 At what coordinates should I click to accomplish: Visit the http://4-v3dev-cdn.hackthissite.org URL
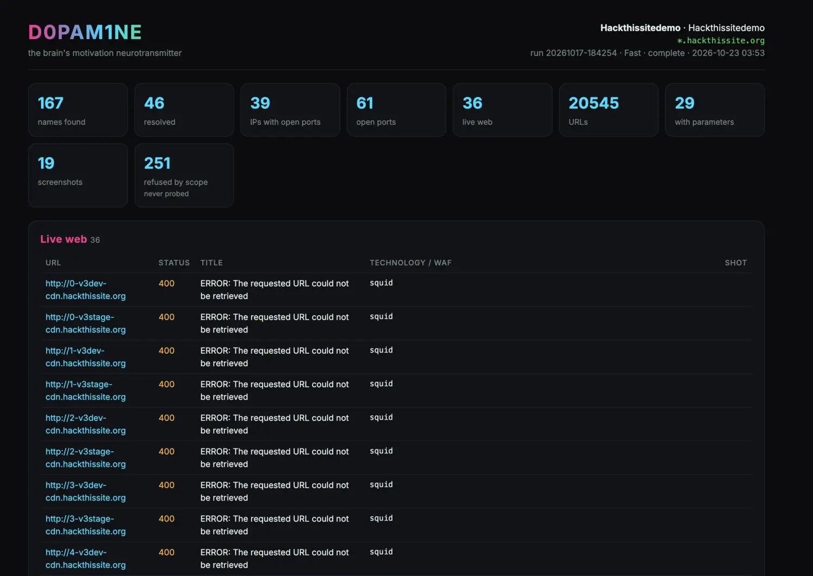click(x=86, y=559)
